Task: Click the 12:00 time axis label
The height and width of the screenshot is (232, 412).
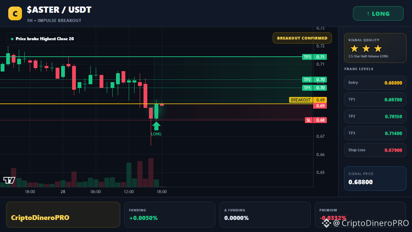Action: coord(129,192)
